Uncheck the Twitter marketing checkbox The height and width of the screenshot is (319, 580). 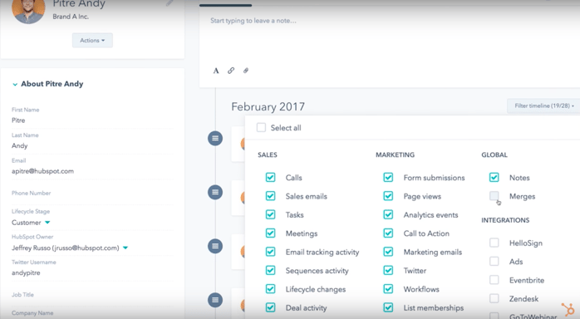388,271
